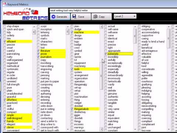
Task: Uncheck the 'handy' checkbox
Action: click(x=5, y=121)
